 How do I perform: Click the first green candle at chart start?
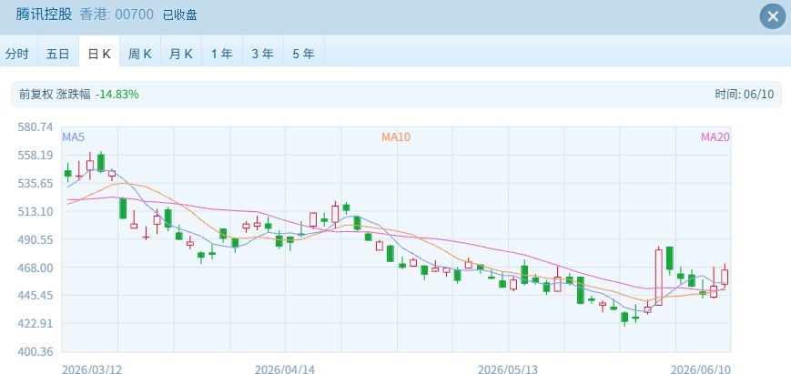click(x=67, y=173)
